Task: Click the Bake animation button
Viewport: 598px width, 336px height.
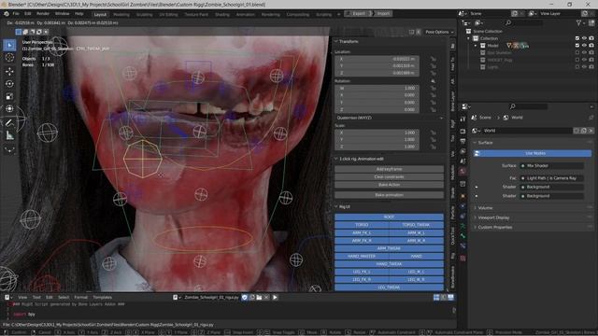Action: coord(389,195)
